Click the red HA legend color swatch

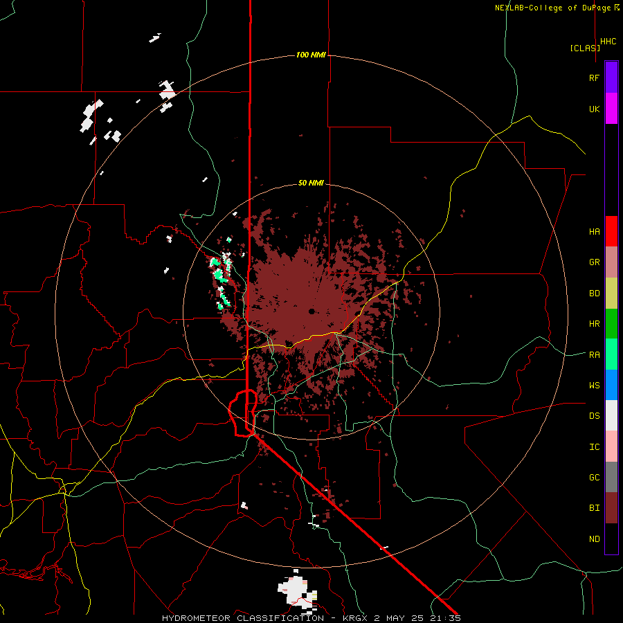click(611, 231)
